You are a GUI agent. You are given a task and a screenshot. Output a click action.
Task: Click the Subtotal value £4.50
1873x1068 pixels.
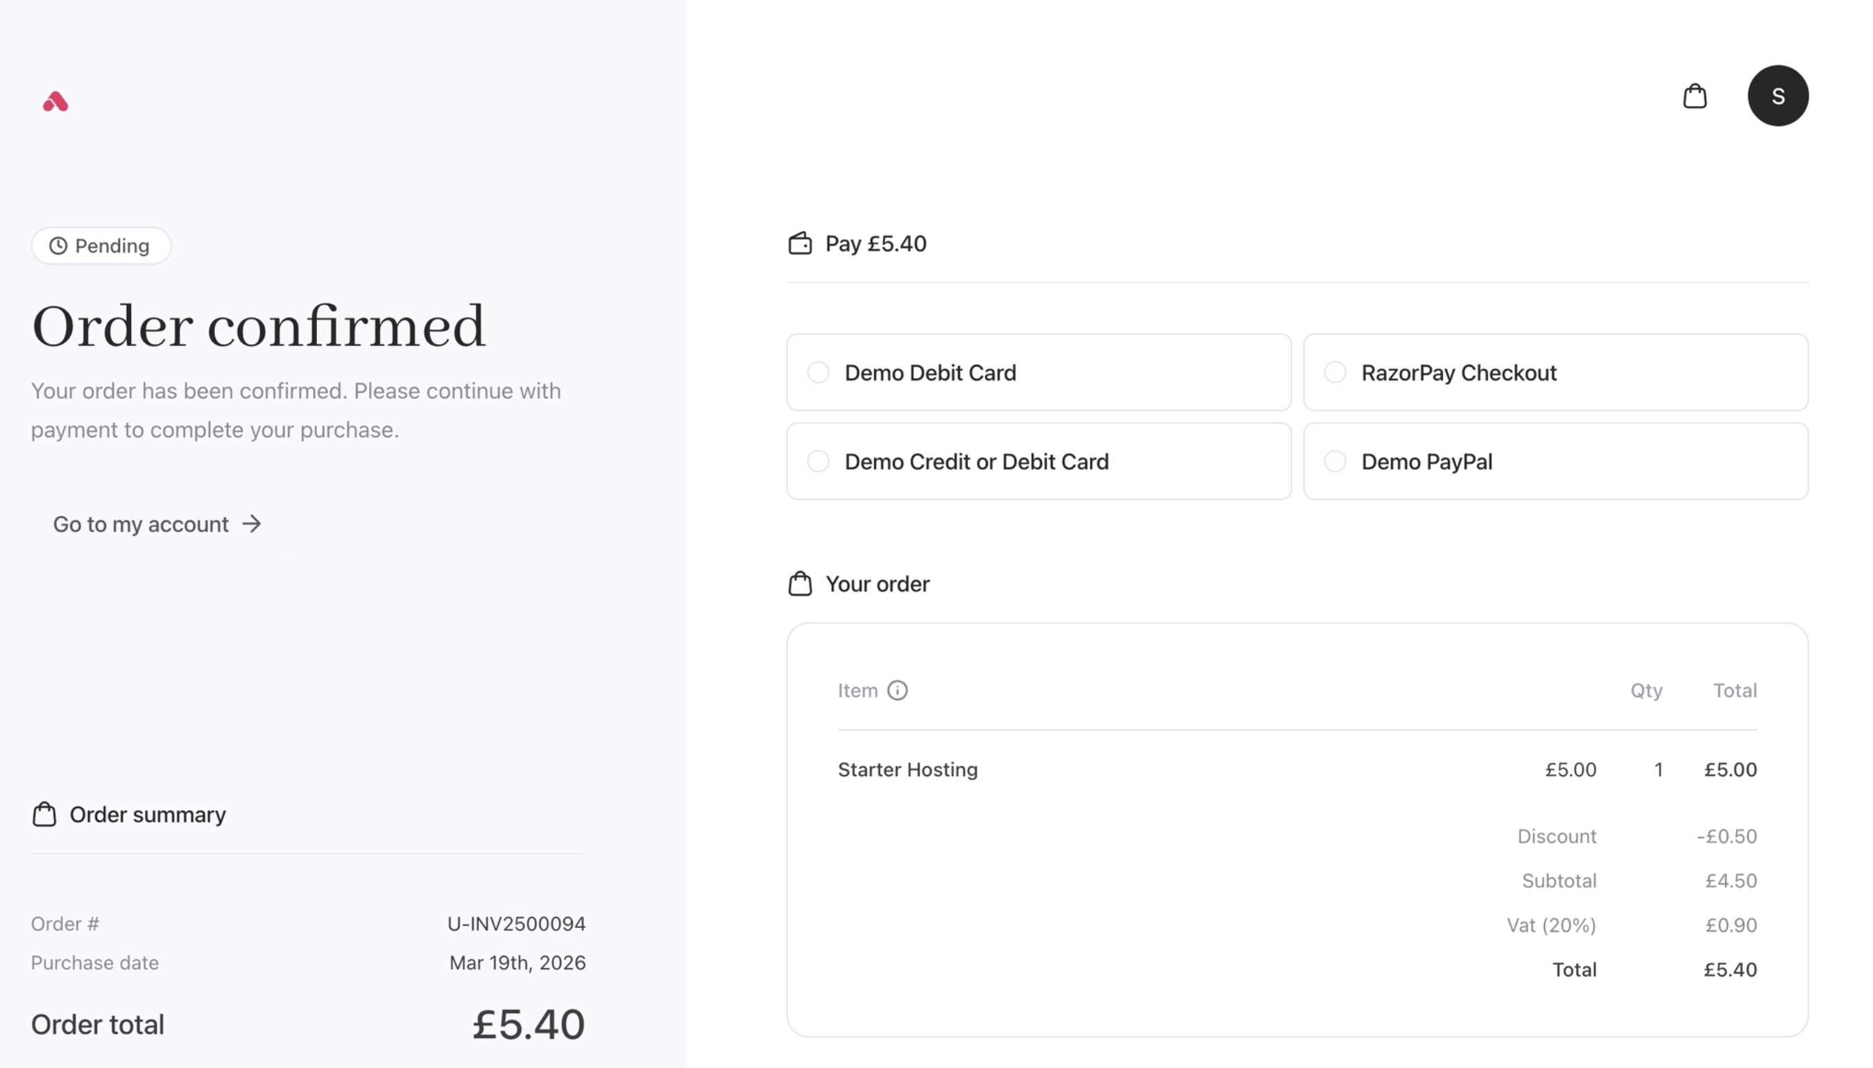[x=1731, y=880]
